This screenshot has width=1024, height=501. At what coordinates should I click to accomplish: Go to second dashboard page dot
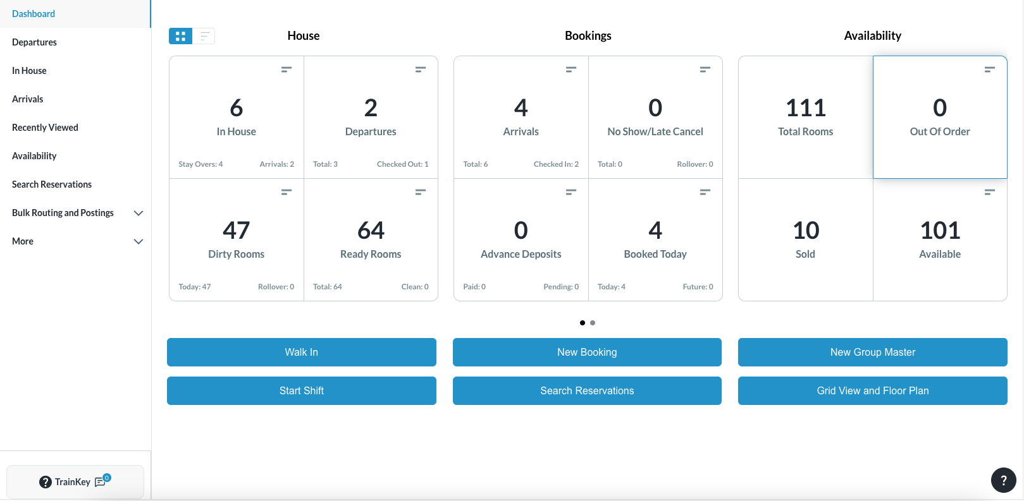[593, 323]
